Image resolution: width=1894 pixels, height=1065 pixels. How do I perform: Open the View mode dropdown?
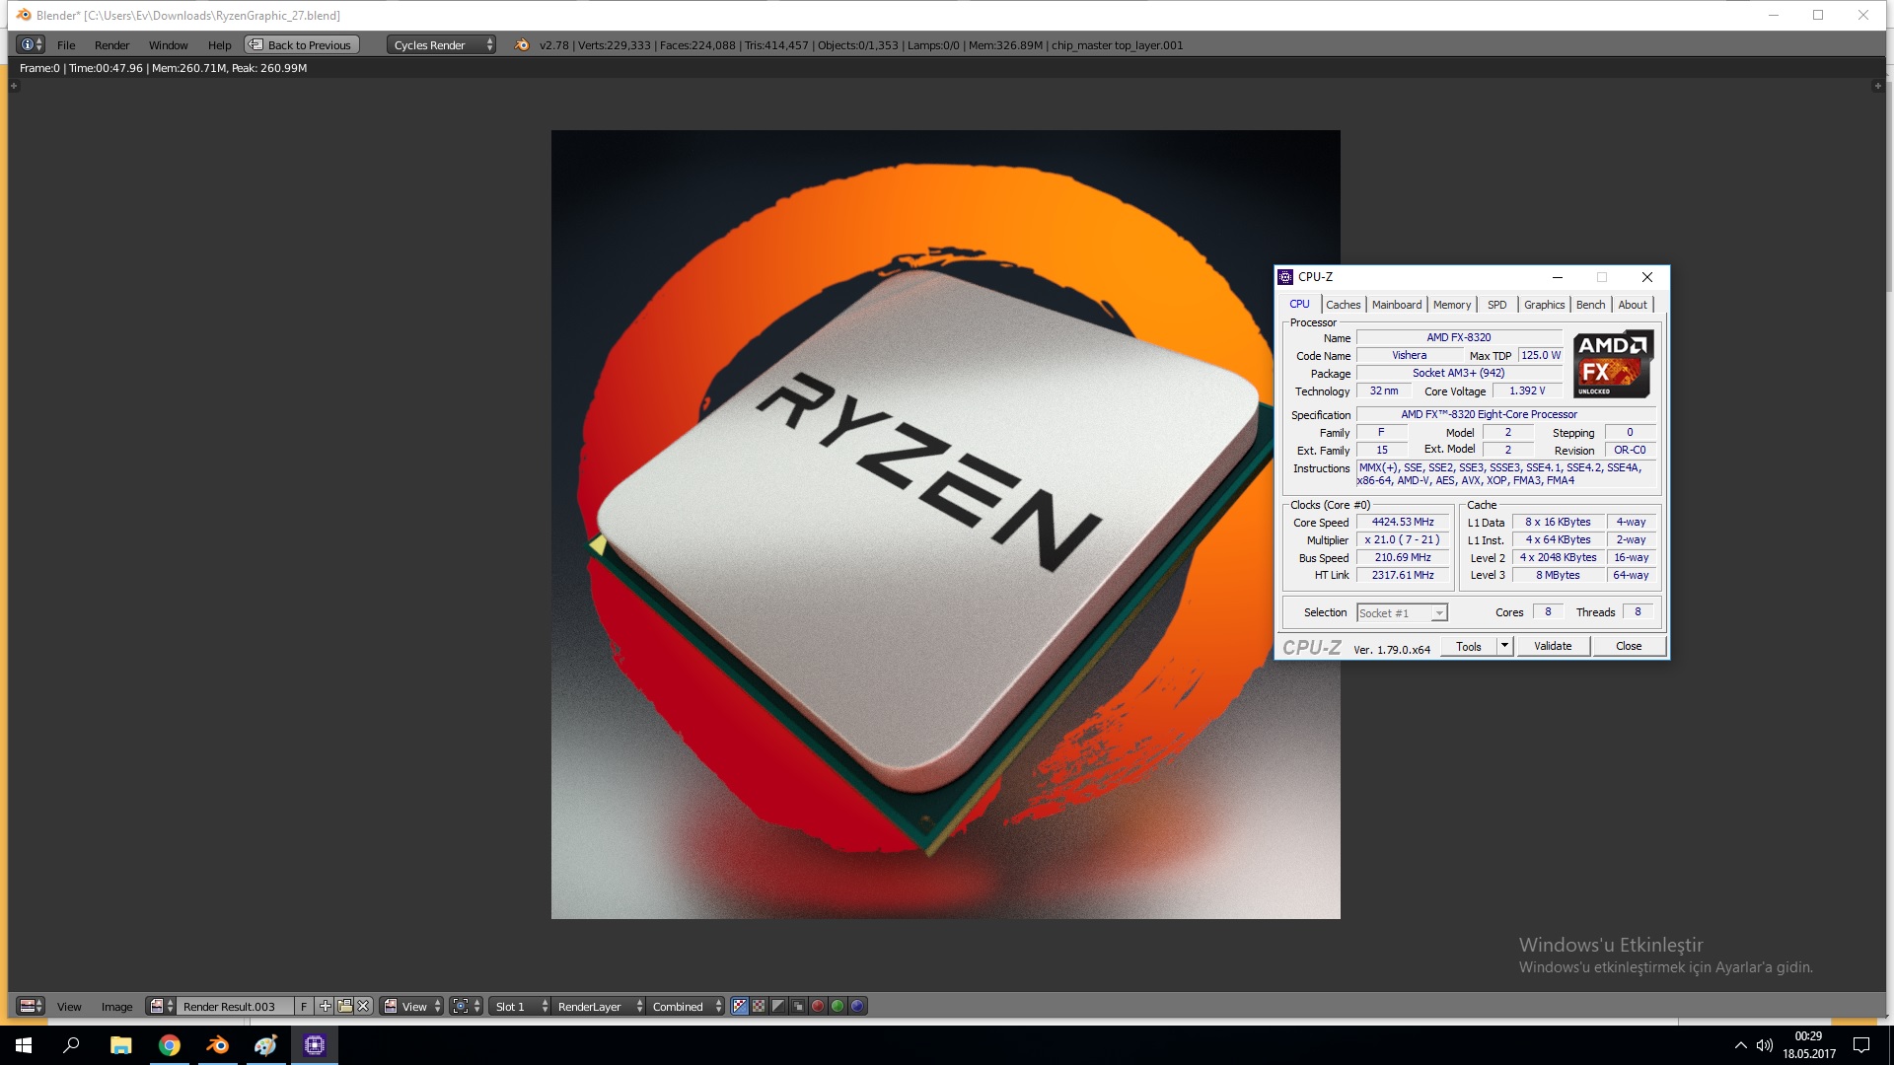coord(412,1006)
